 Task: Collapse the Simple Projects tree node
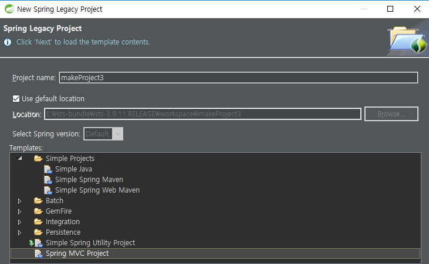[x=20, y=158]
